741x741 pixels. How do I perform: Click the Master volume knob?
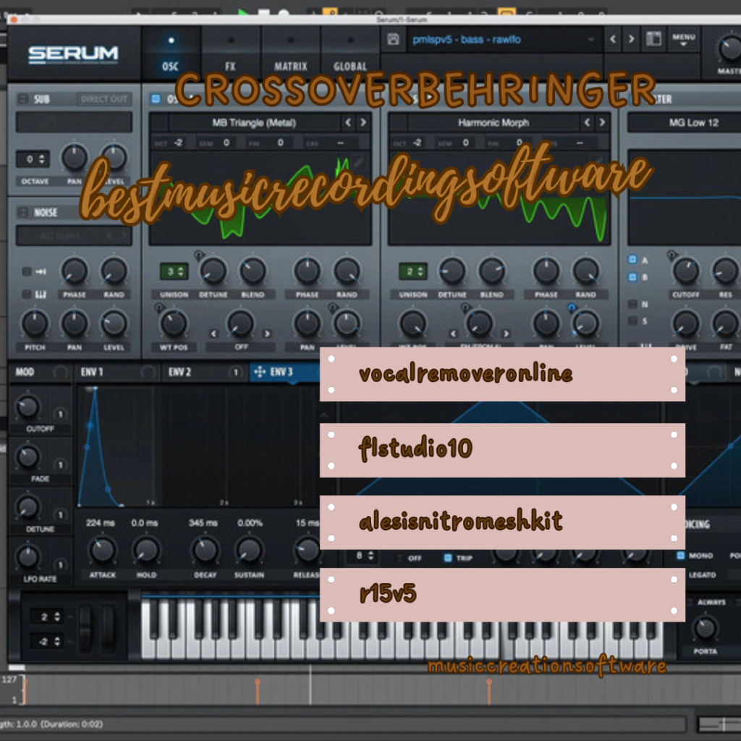click(x=729, y=48)
